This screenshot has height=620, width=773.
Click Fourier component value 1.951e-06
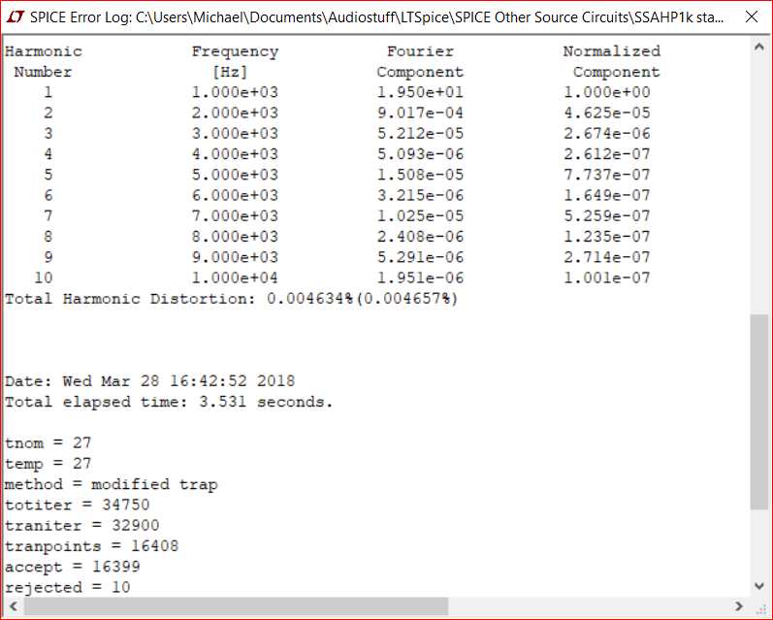click(x=420, y=278)
